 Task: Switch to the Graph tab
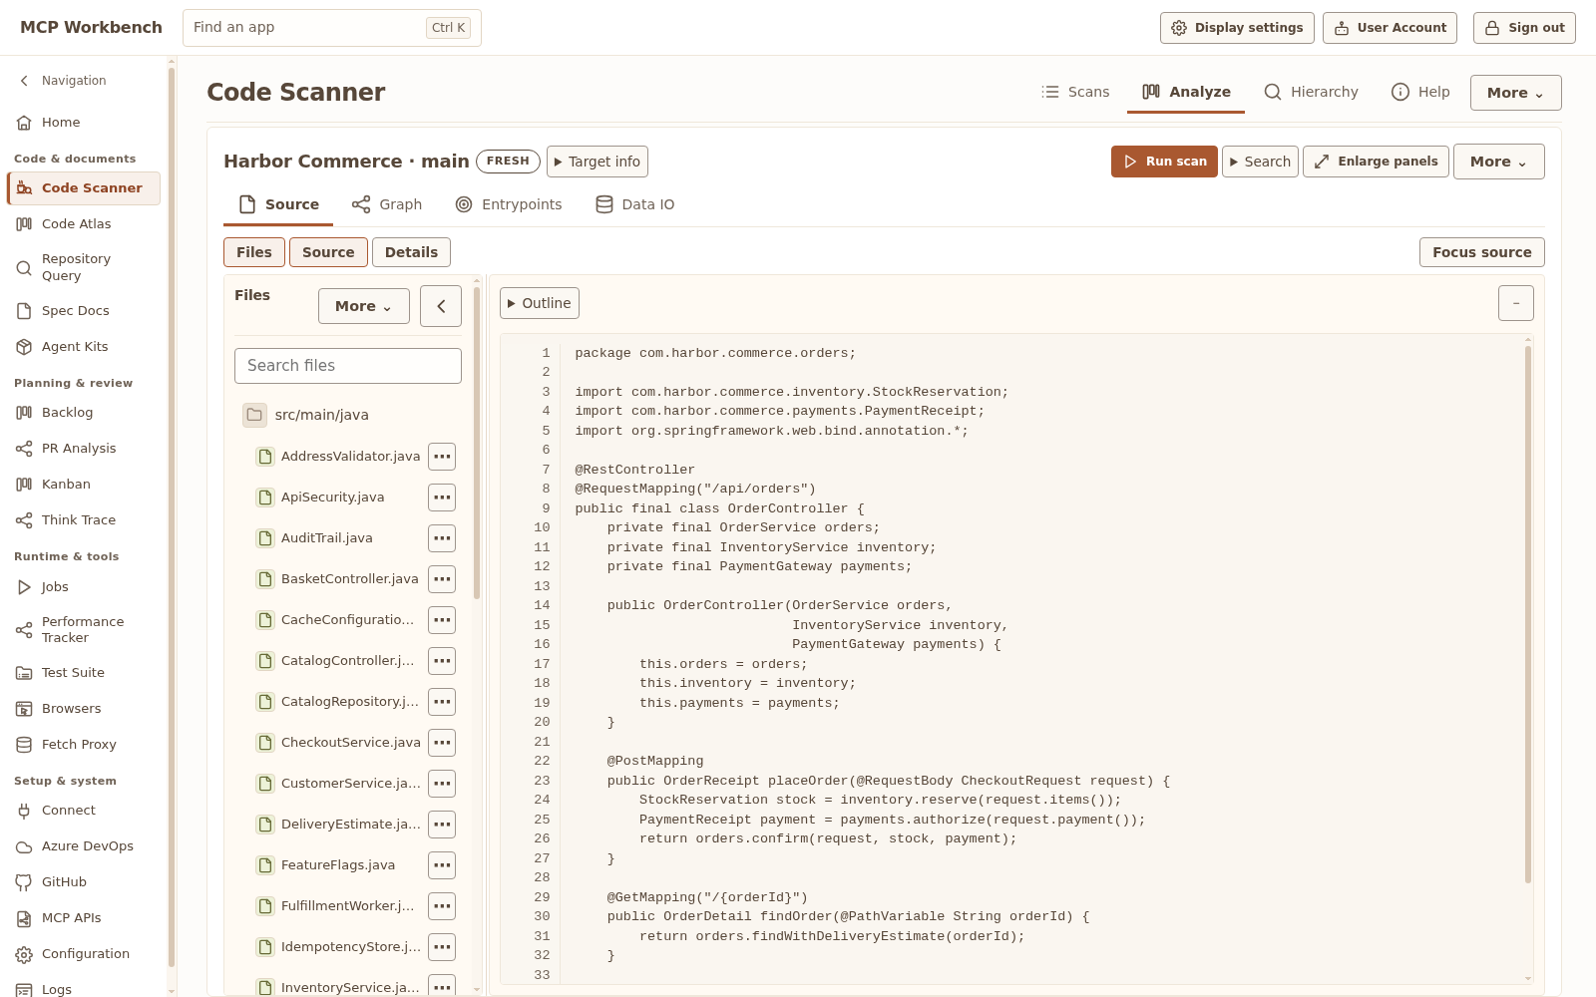387,204
